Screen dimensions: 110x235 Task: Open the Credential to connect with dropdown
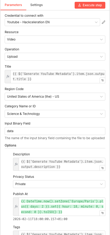coord(52,22)
